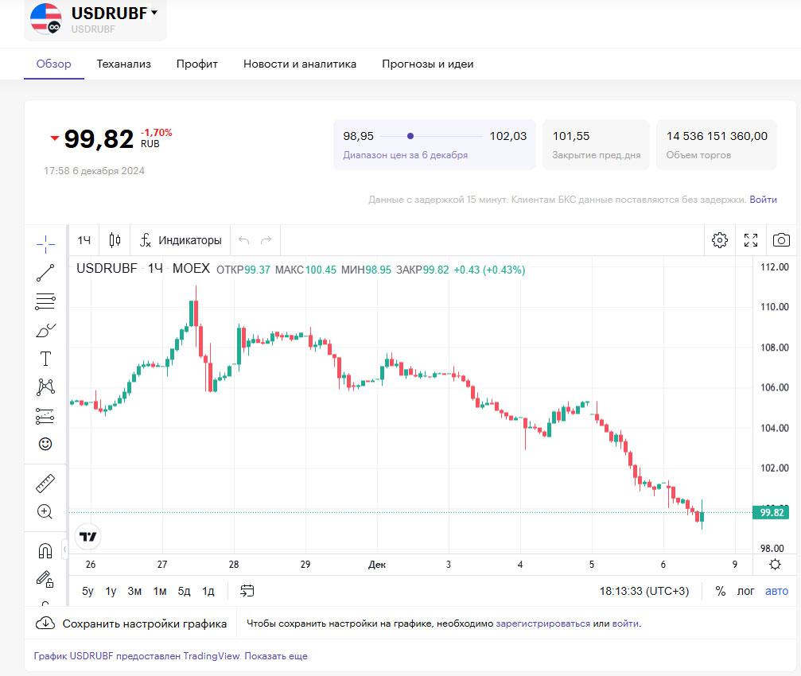This screenshot has height=676, width=801.
Task: Expand the USDRUBF ticker dropdown
Action: (154, 13)
